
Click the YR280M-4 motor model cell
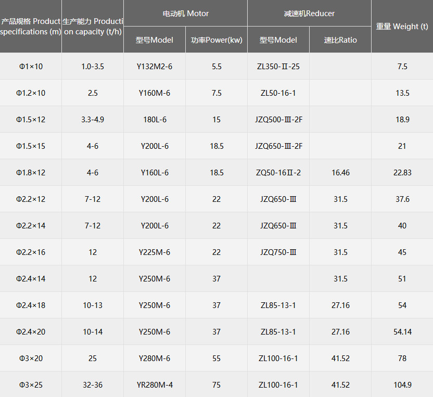[155, 385]
